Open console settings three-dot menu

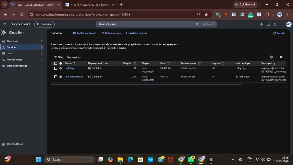tap(282, 24)
